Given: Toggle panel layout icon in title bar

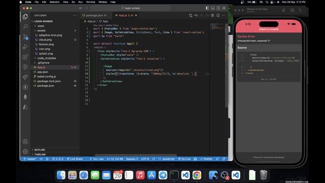Looking at the screenshot, I should coord(213,8).
